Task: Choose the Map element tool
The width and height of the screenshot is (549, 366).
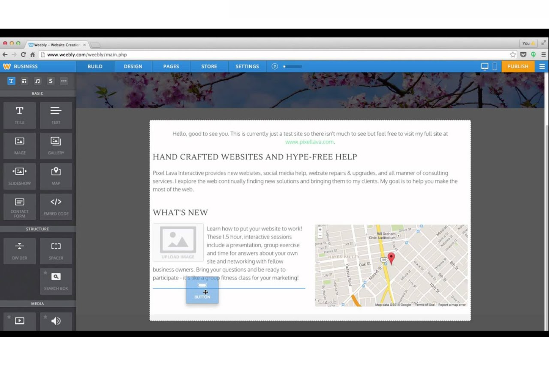Action: tap(56, 176)
